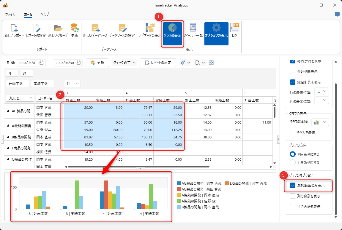Viewport: 342px width, 230px height.
Task: Click the 更新 button beside the date range
Action: 97,63
